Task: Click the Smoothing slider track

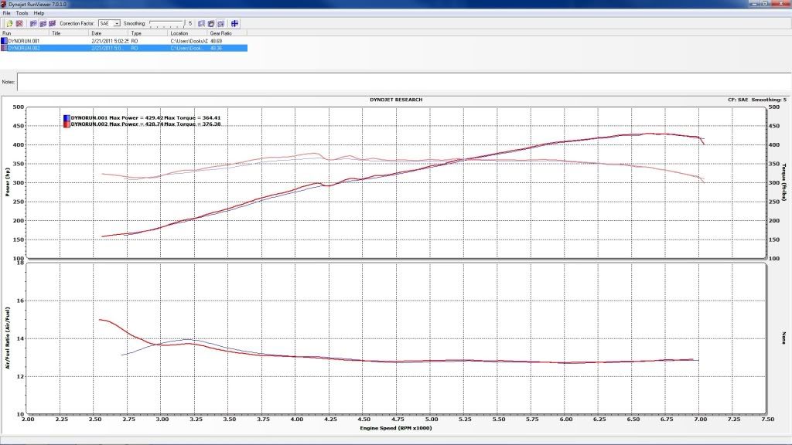Action: pos(166,24)
